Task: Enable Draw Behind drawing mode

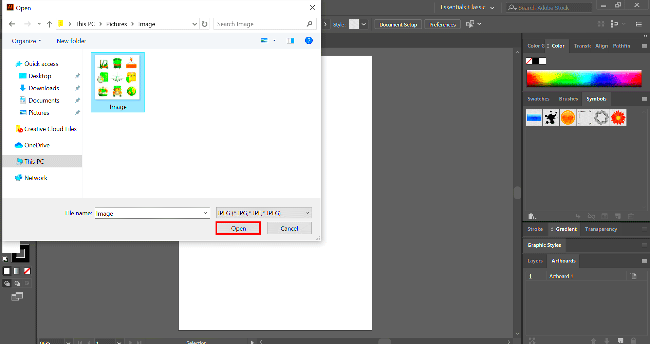Action: tap(17, 283)
